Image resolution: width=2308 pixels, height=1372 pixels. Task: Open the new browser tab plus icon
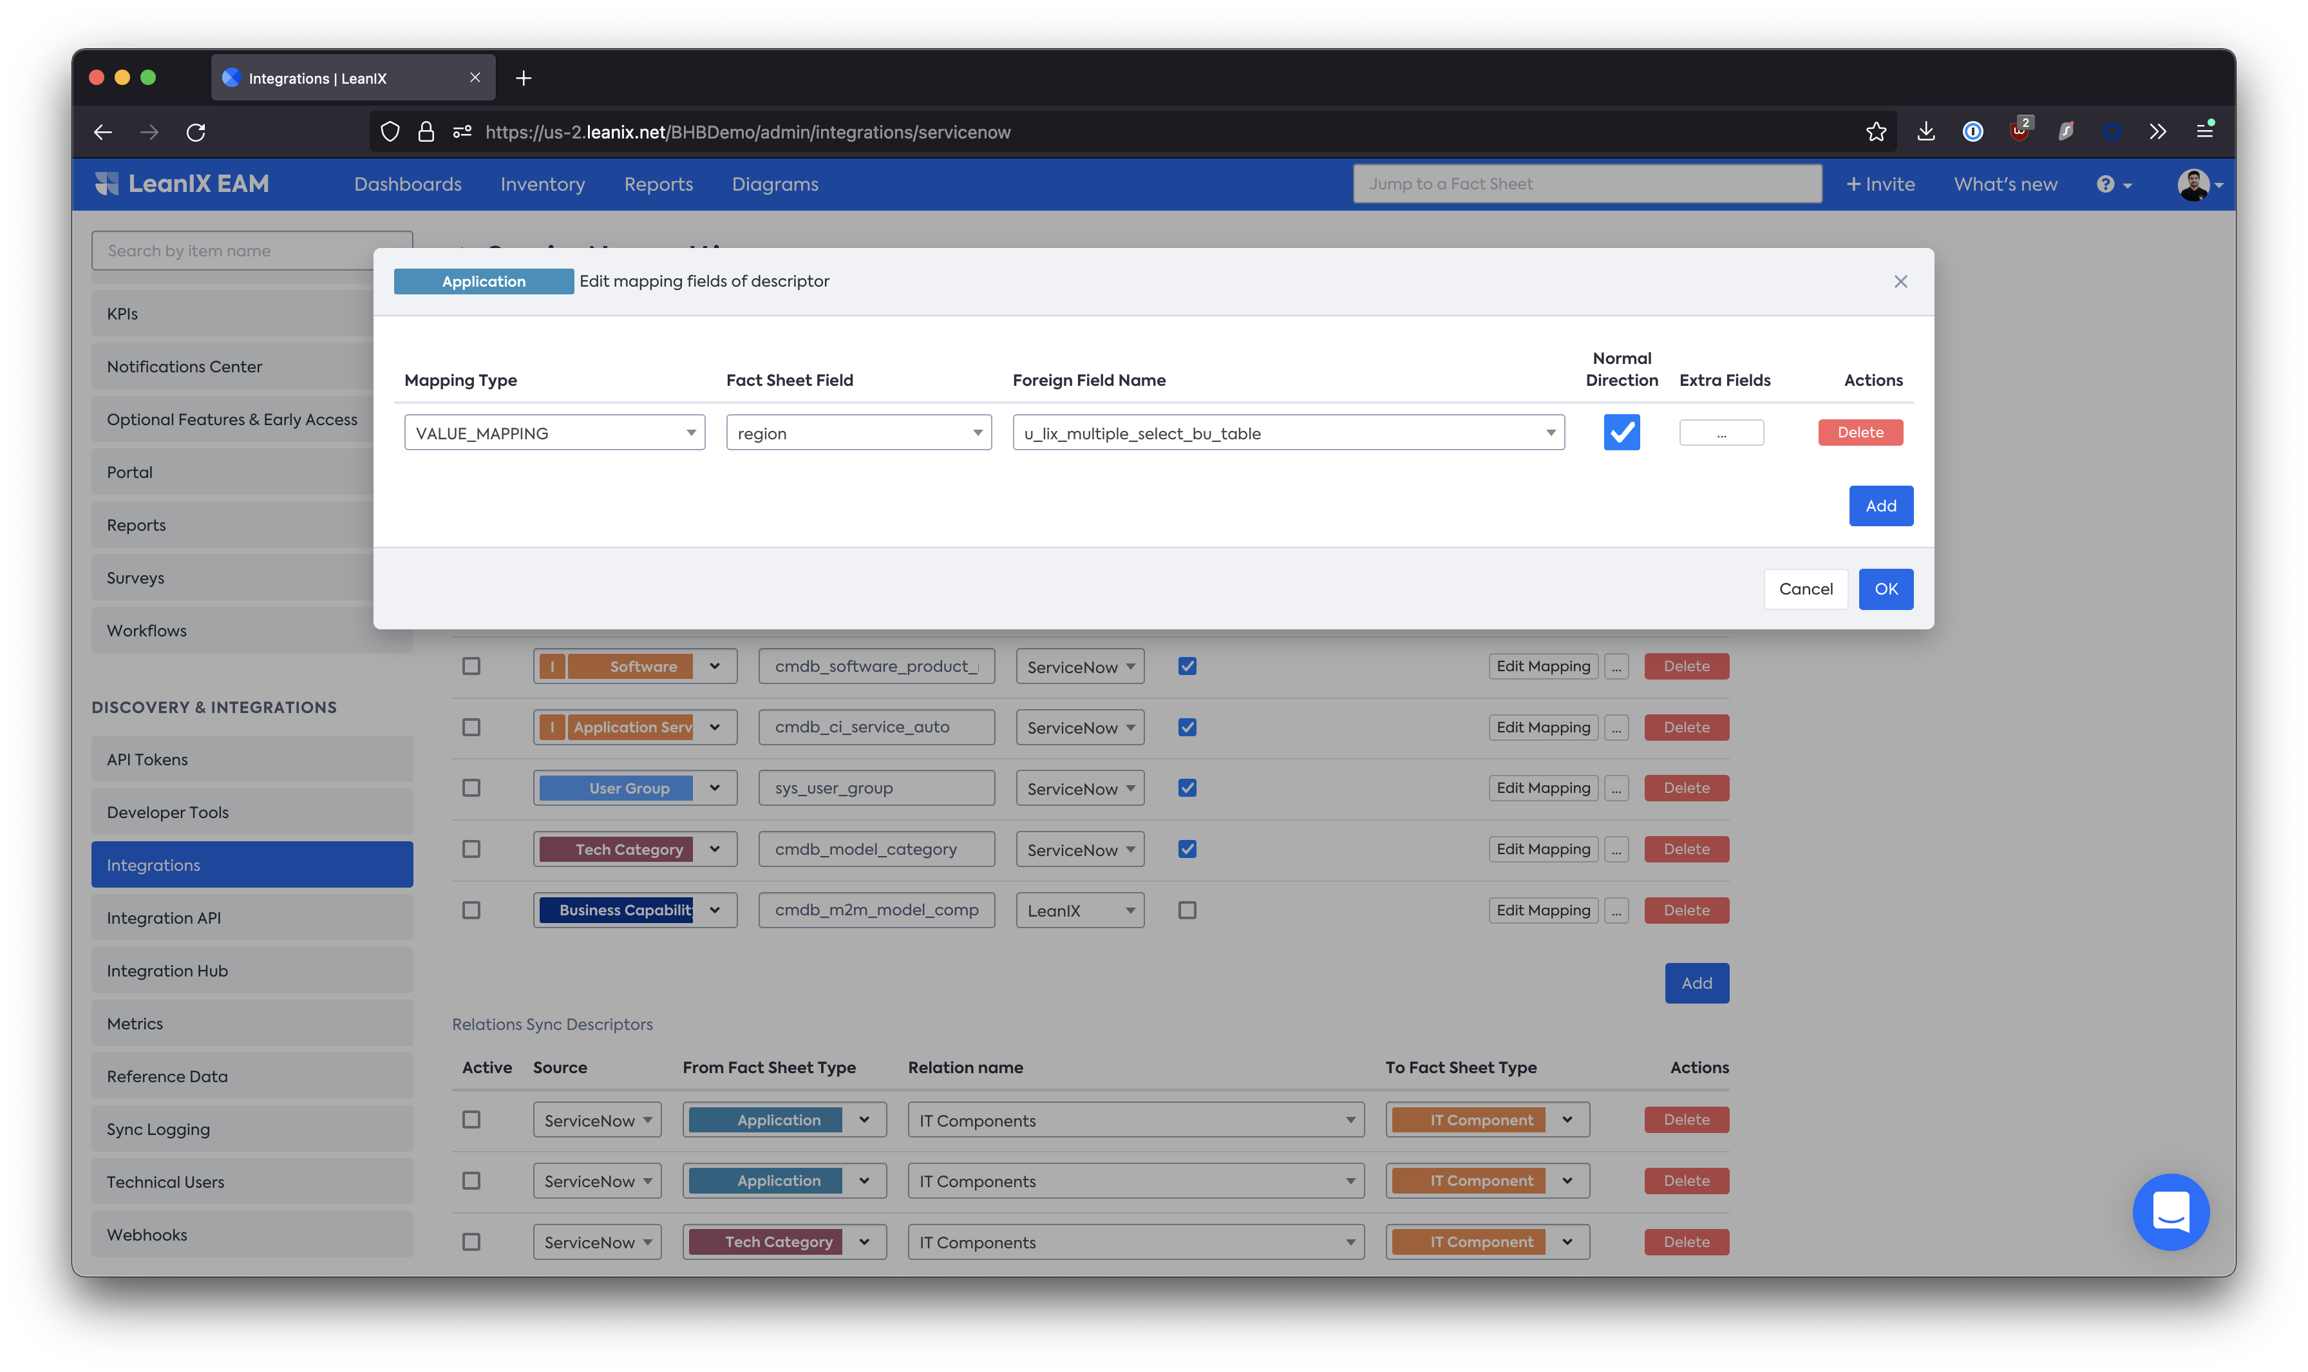[x=523, y=79]
